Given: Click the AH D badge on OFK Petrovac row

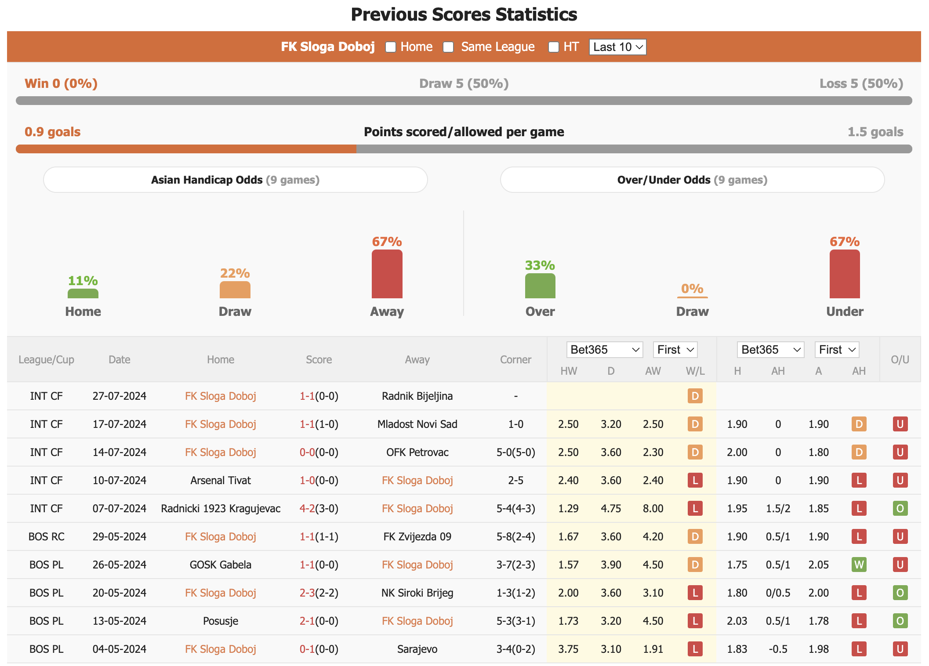Looking at the screenshot, I should pyautogui.click(x=859, y=452).
